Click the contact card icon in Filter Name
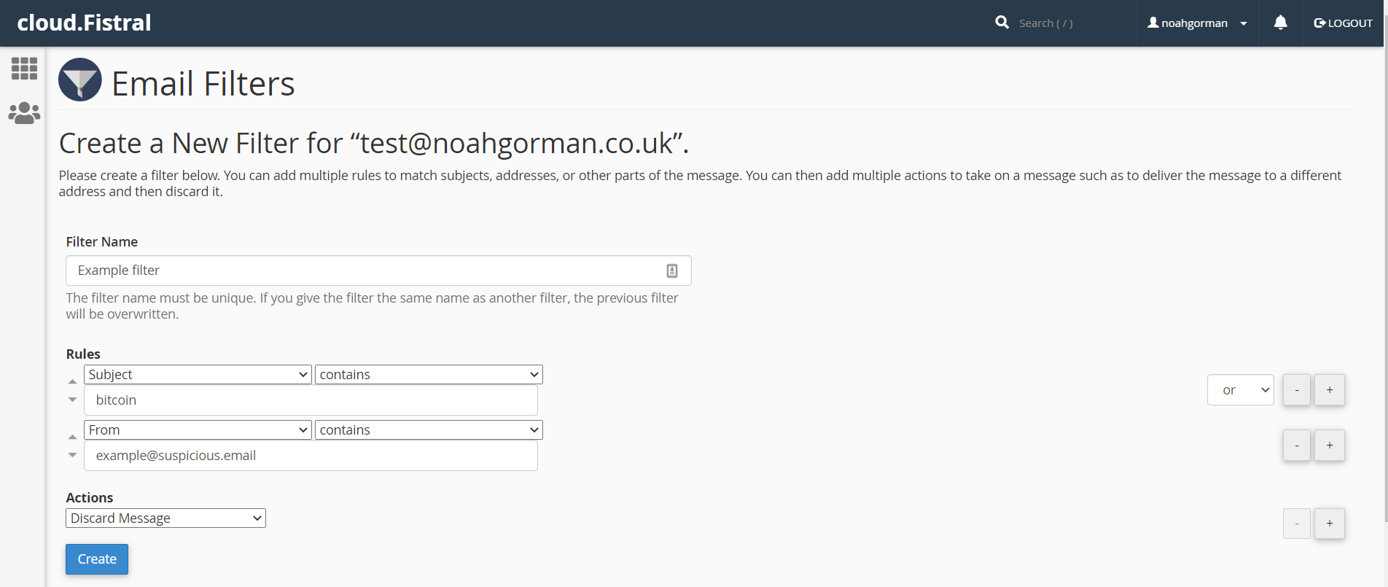The height and width of the screenshot is (587, 1388). [672, 271]
